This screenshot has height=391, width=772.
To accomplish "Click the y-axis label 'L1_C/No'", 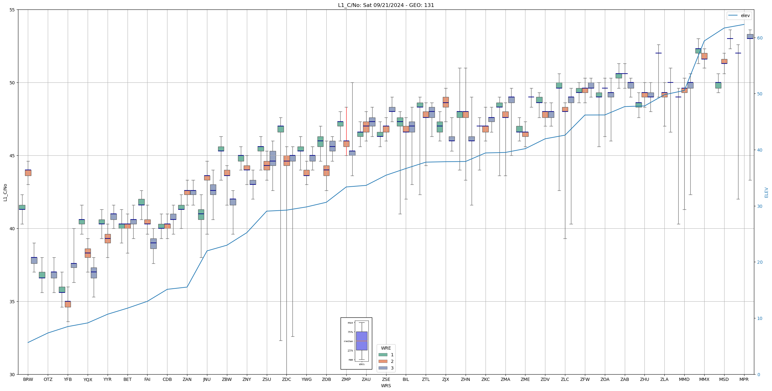I will tap(5, 192).
